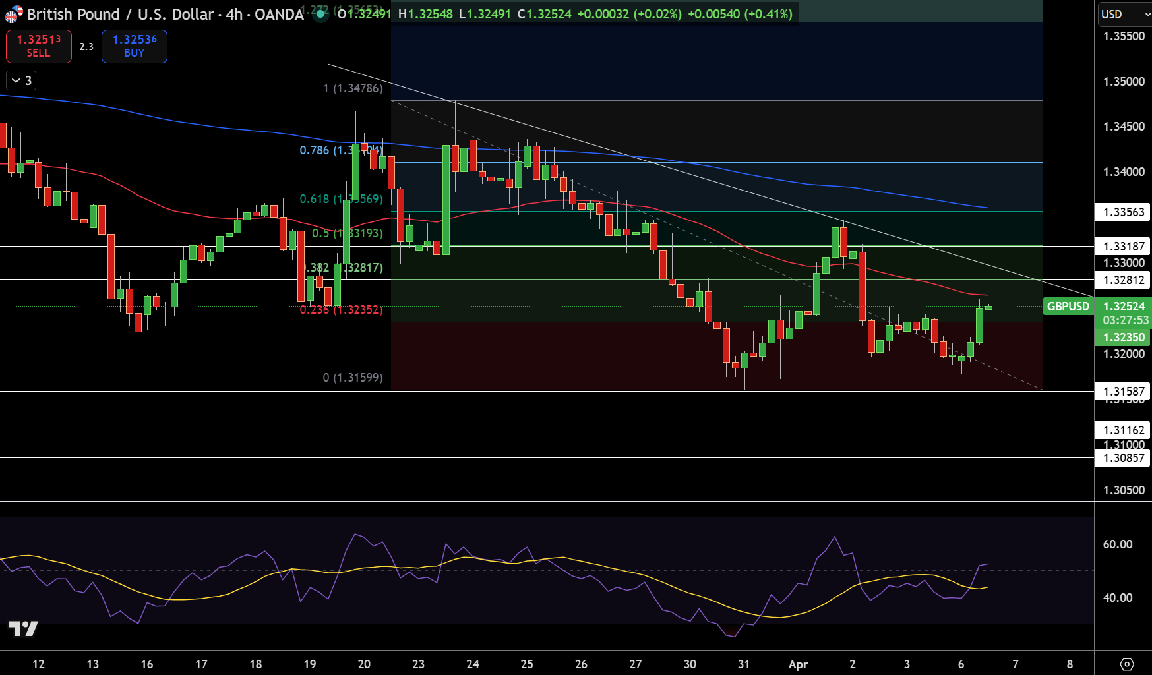1152x675 pixels.
Task: Click the +0.00540 (+0.41%) change value
Action: click(740, 14)
